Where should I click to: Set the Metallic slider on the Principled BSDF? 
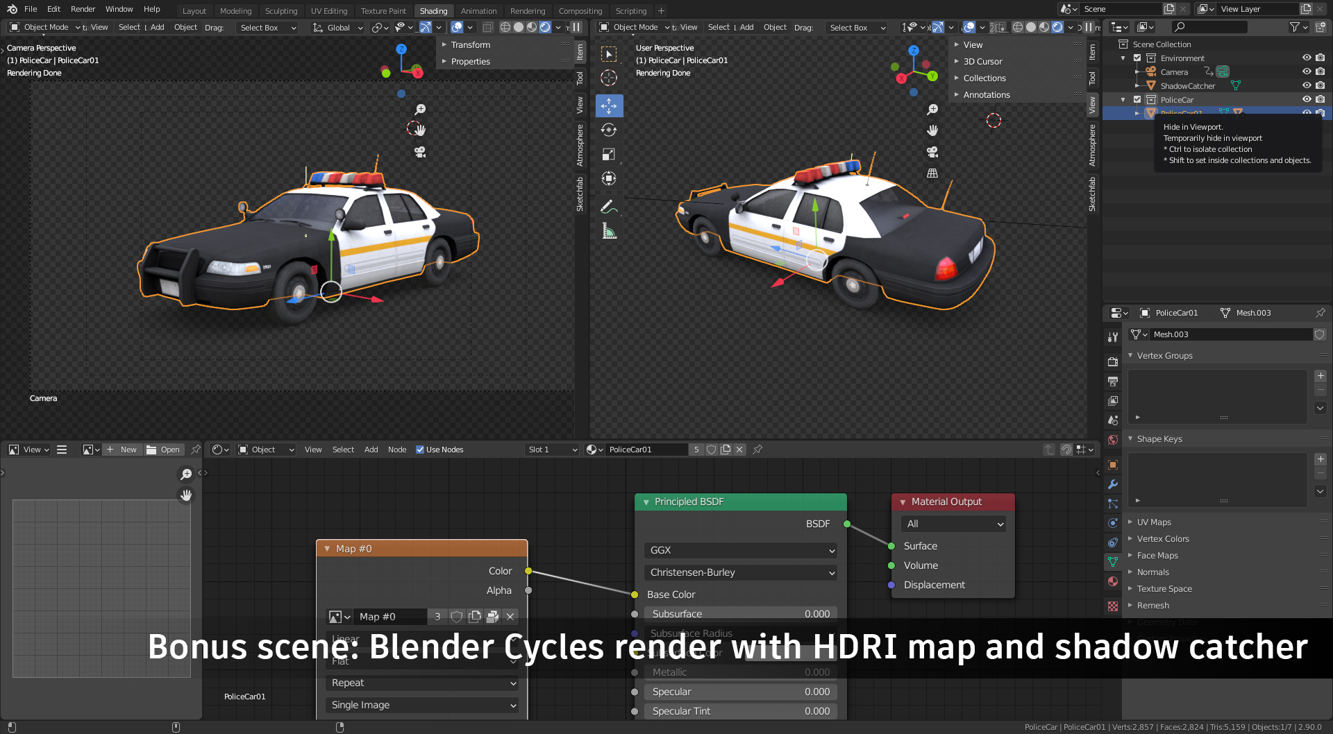pyautogui.click(x=740, y=672)
